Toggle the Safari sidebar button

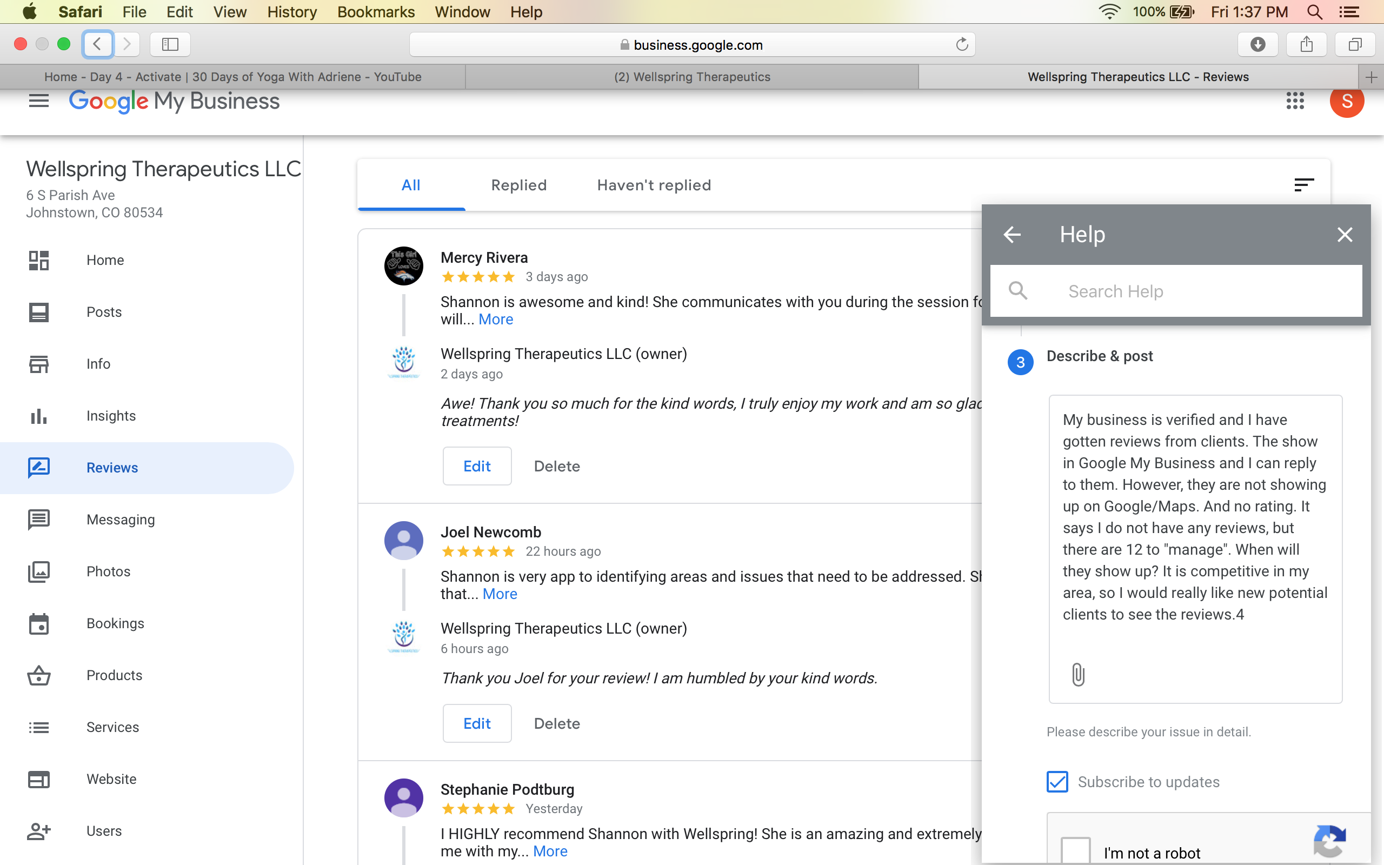170,45
